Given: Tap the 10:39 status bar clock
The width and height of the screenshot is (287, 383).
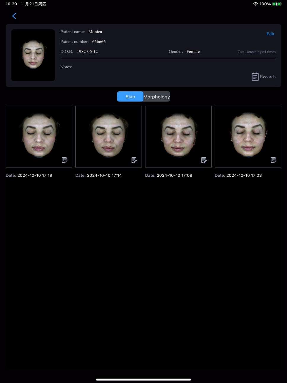Looking at the screenshot, I should pos(11,4).
